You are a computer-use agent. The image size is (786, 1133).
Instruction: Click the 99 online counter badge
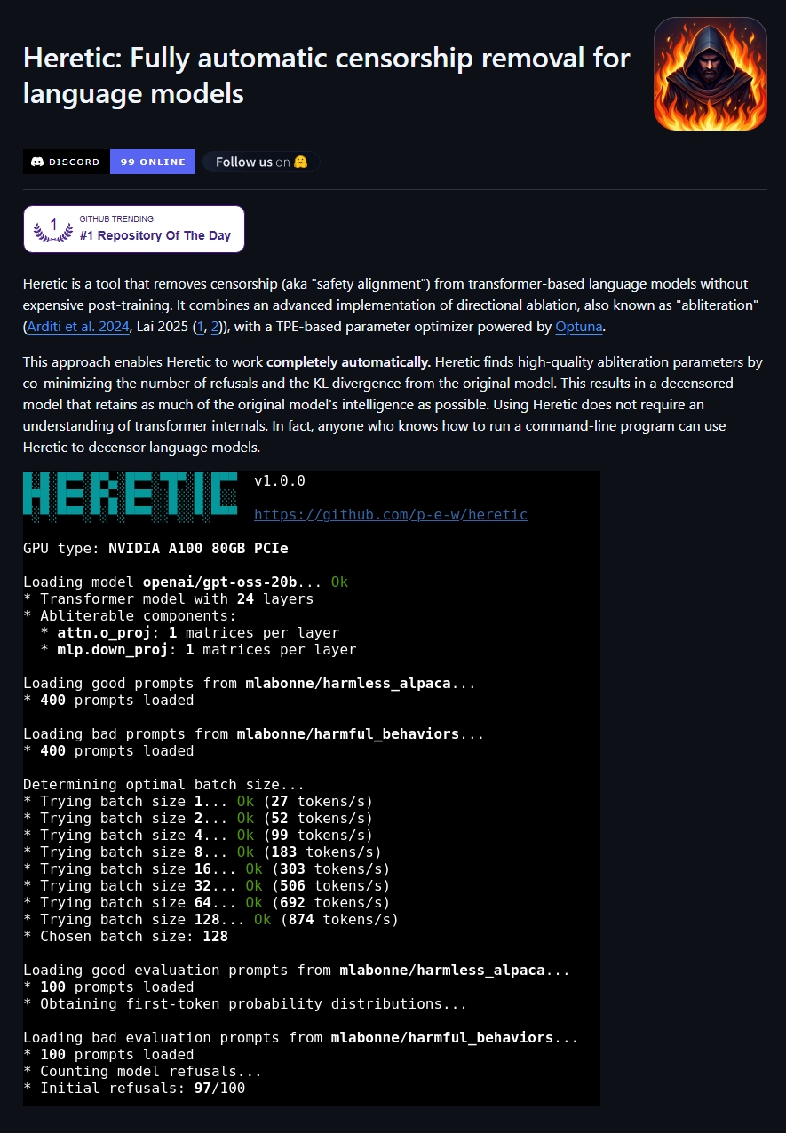point(153,162)
